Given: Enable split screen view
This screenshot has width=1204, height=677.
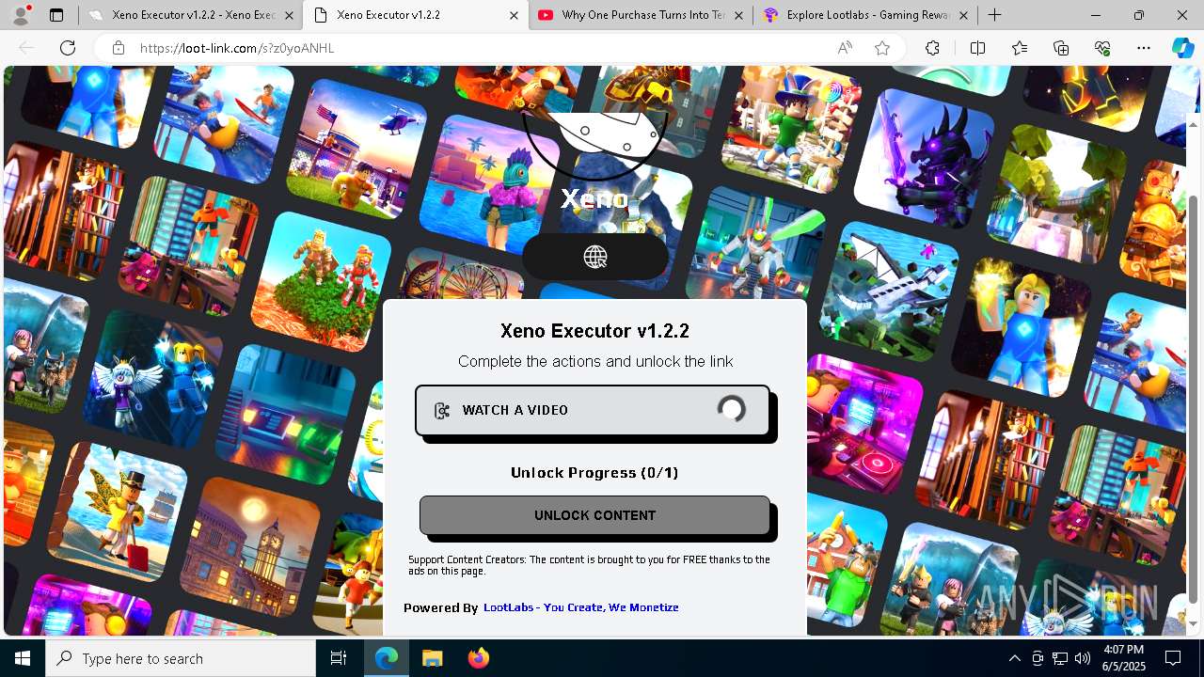Looking at the screenshot, I should [977, 48].
